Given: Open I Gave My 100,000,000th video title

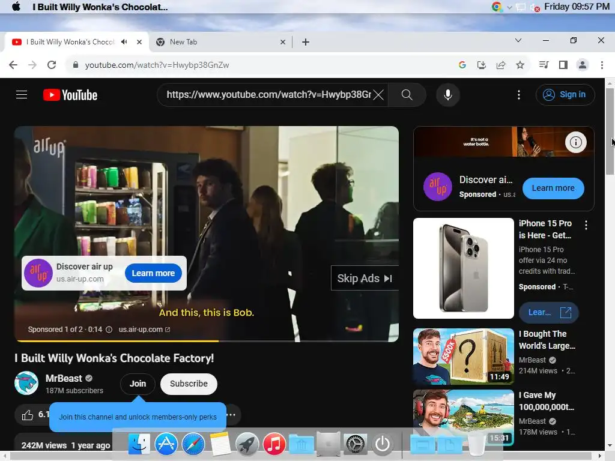Looking at the screenshot, I should (x=547, y=401).
